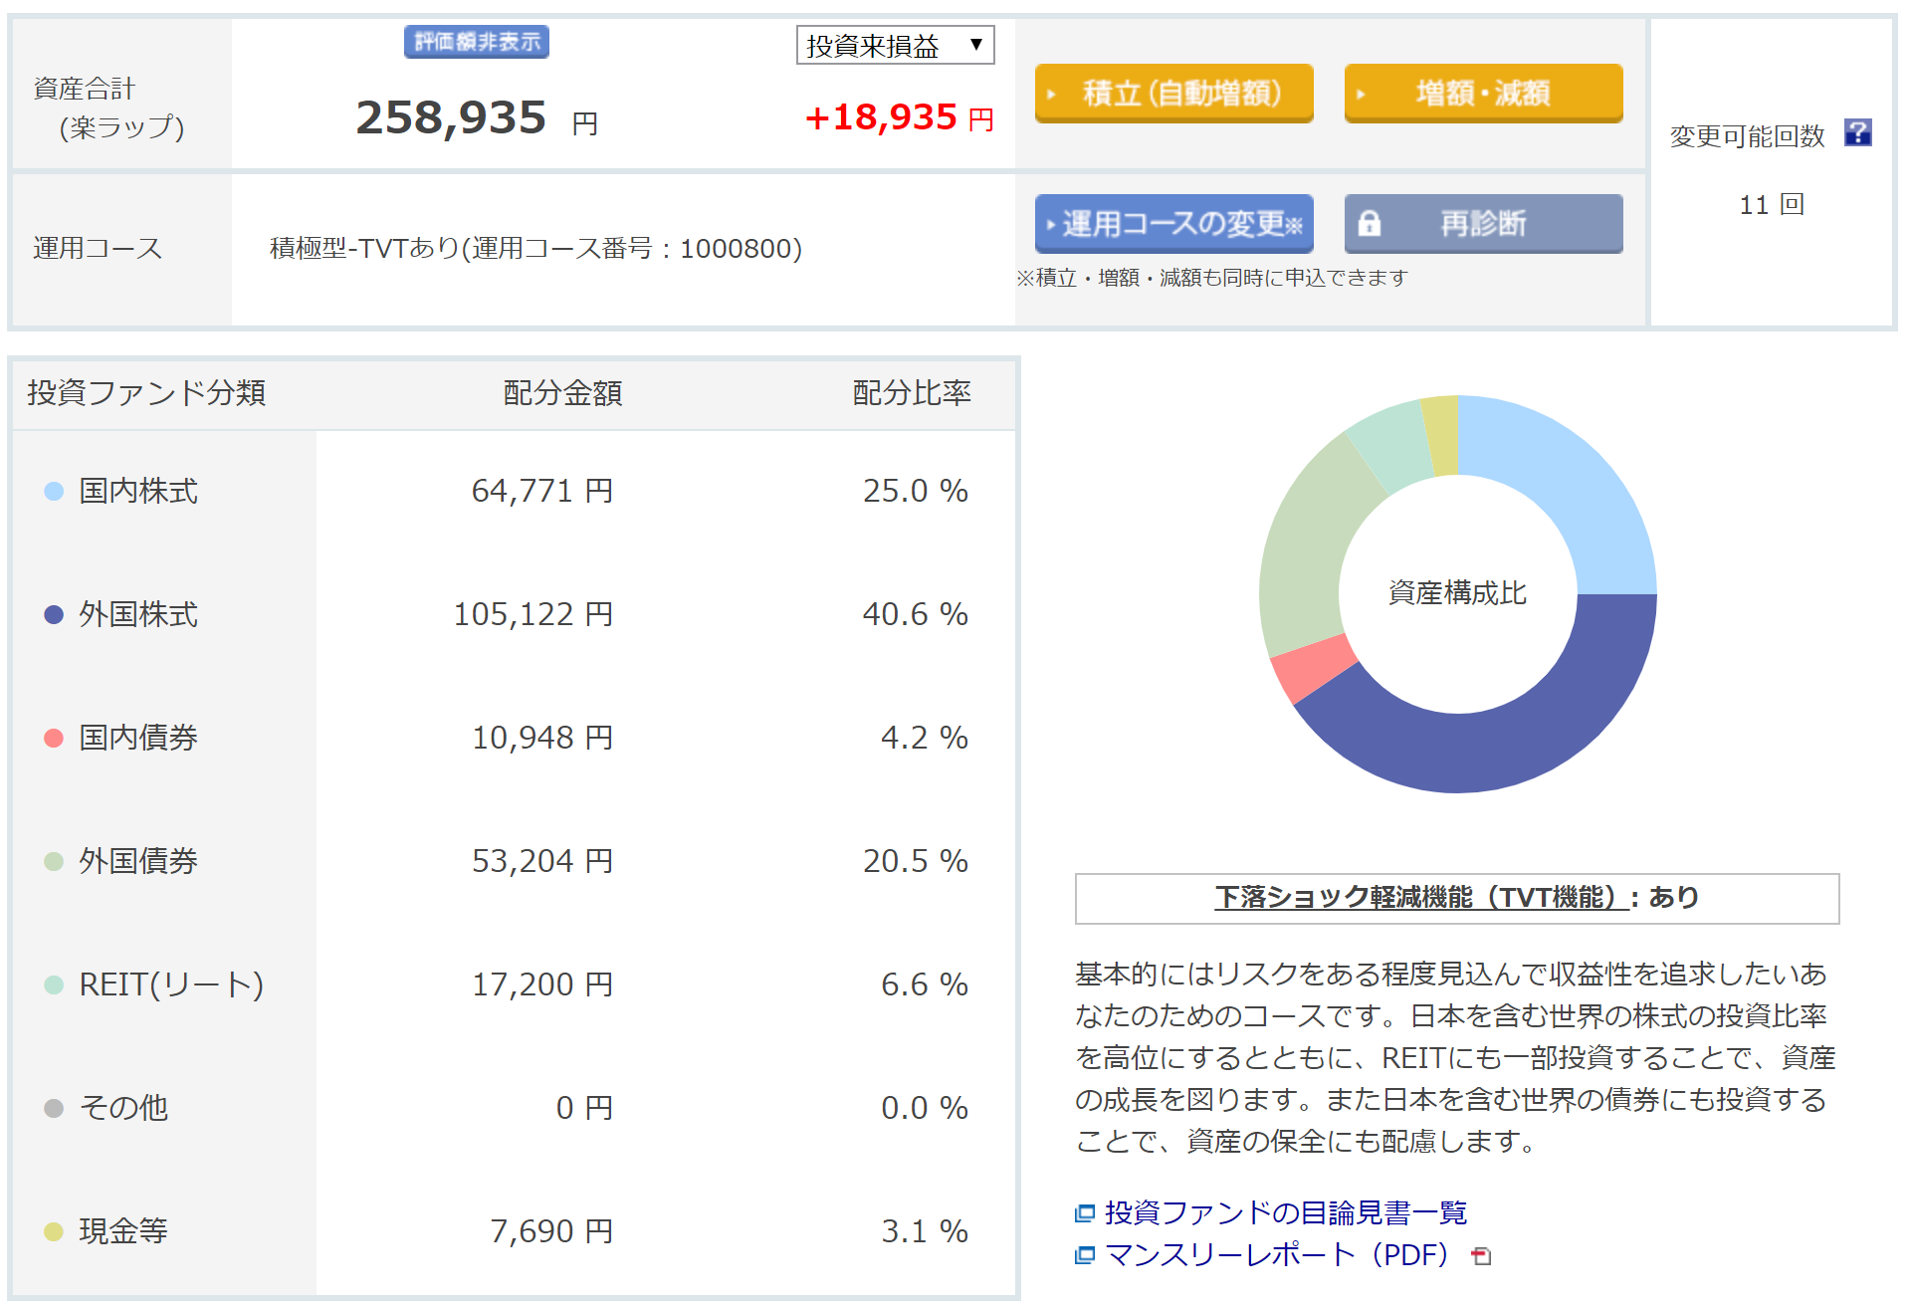Image resolution: width=1911 pixels, height=1308 pixels.
Task: Click the PDF icon beside マンスリーレポート
Action: point(1481,1256)
